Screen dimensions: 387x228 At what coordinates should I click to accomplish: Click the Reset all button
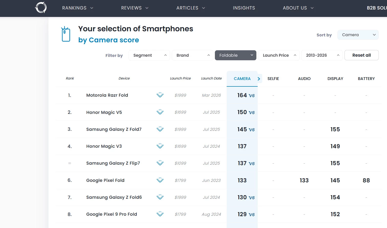[x=361, y=55]
